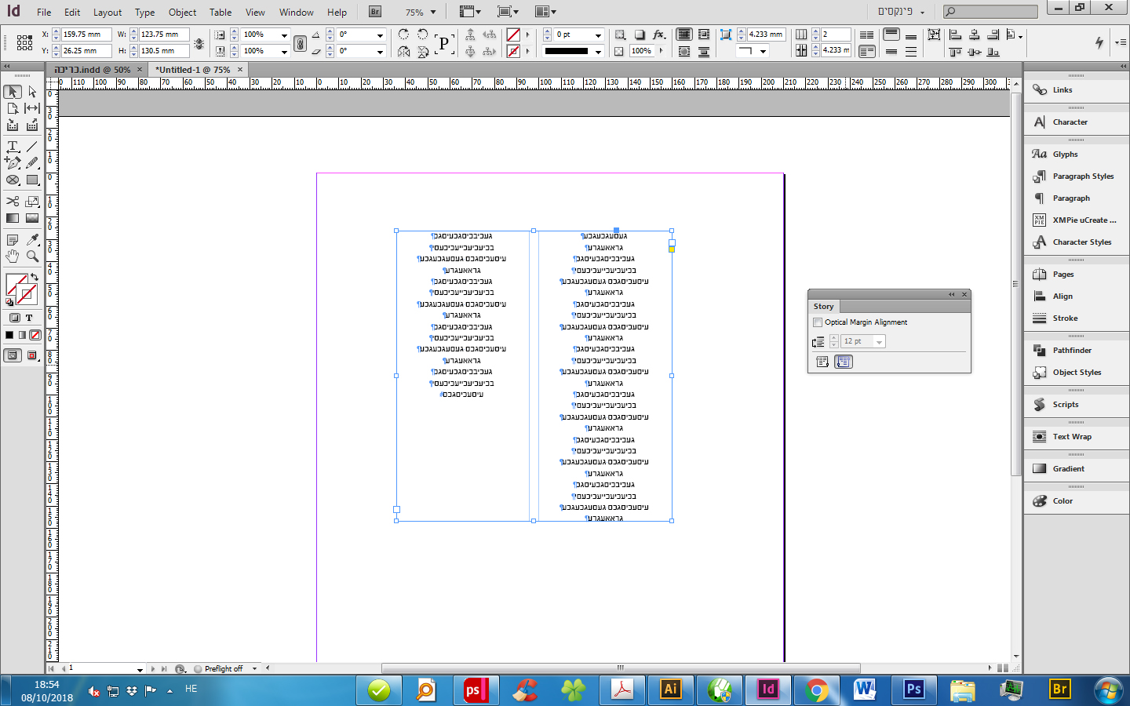Select the Type tool

pos(13,147)
